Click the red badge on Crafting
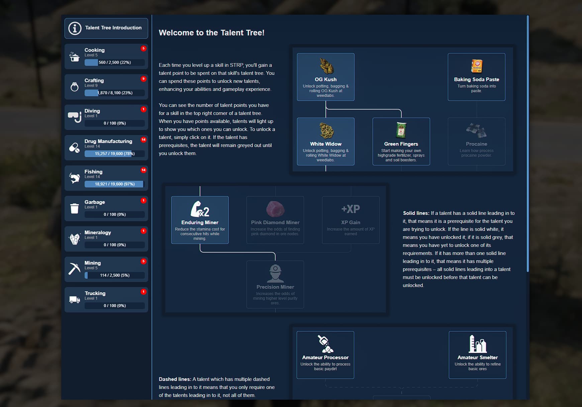 tap(143, 79)
